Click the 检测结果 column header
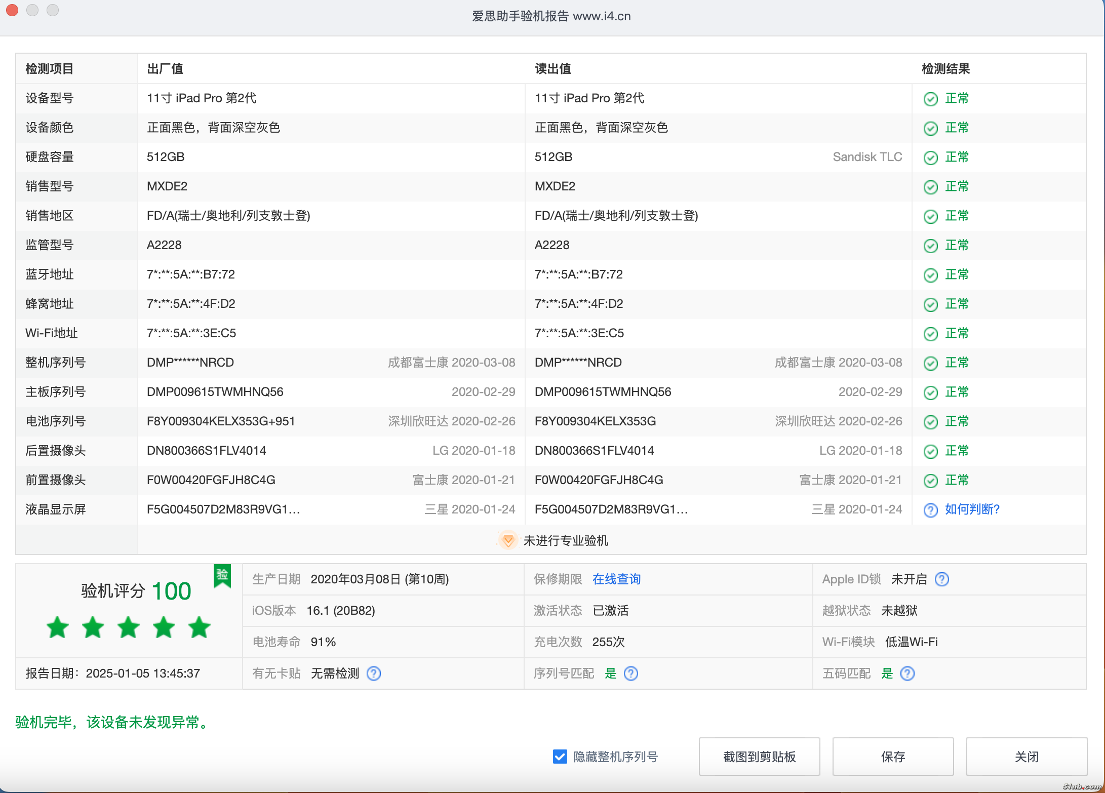Screen dimensions: 1105x793 click(x=945, y=69)
